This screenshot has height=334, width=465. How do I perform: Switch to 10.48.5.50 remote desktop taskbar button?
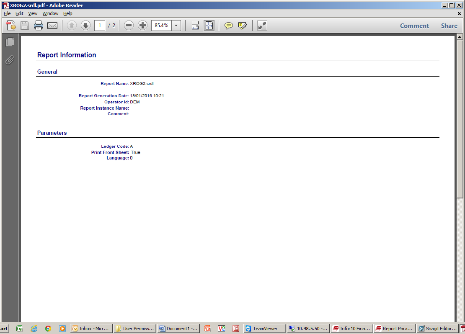coord(308,329)
